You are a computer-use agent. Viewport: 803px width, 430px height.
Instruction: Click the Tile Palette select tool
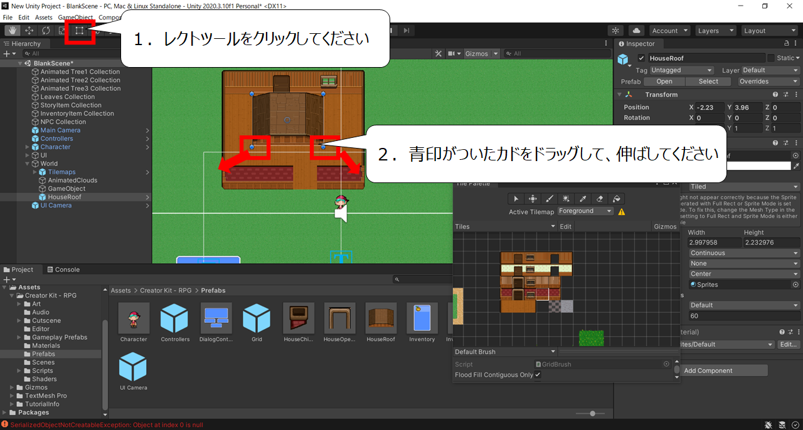tap(516, 199)
